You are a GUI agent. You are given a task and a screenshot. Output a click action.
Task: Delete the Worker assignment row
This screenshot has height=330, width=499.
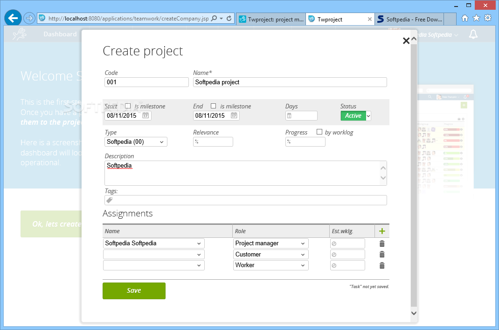tap(382, 265)
